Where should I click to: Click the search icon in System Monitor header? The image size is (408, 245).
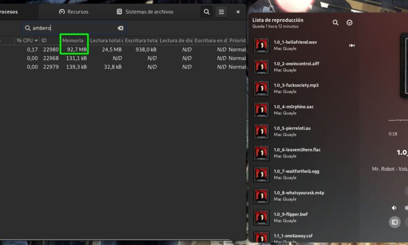207,11
